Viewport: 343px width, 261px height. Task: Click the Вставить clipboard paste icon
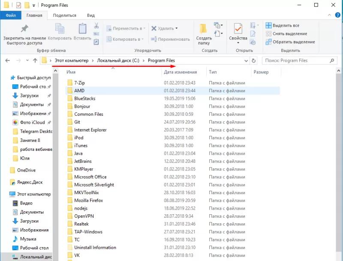click(82, 28)
